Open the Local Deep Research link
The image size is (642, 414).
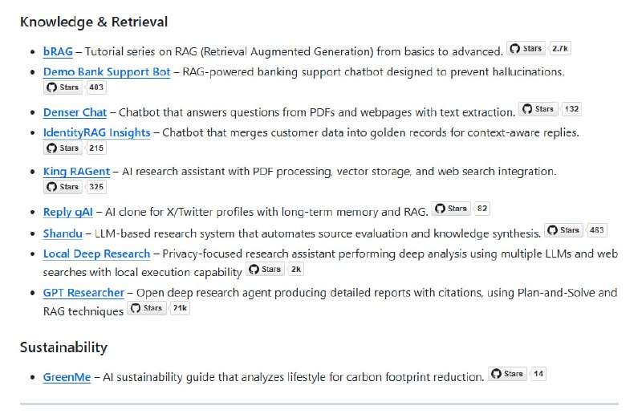tap(96, 254)
